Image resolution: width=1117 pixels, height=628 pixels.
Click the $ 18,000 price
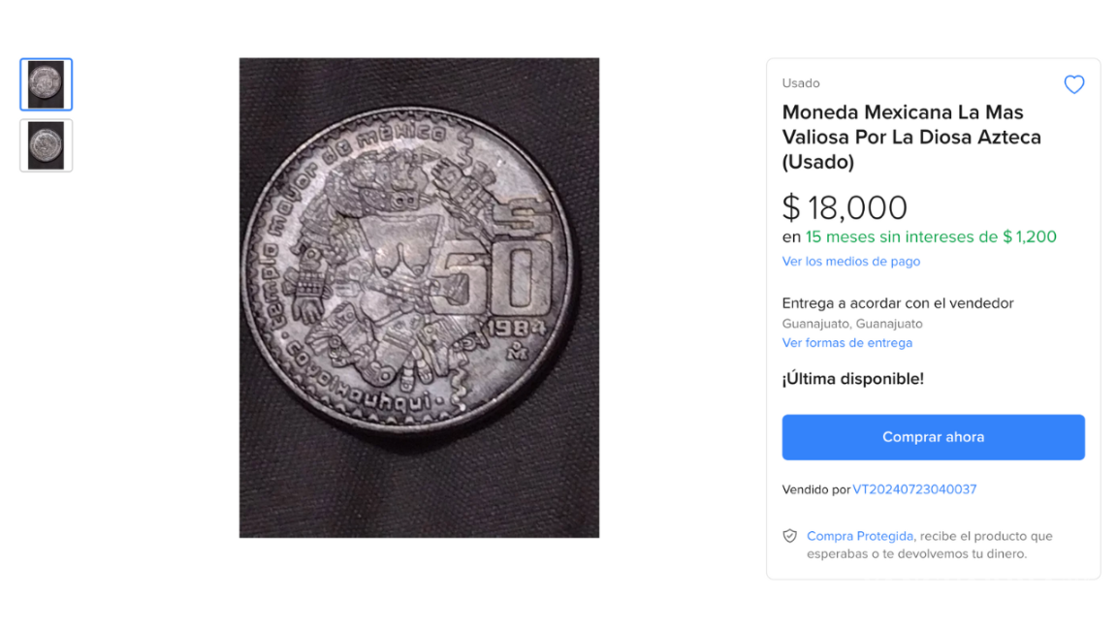pyautogui.click(x=845, y=207)
